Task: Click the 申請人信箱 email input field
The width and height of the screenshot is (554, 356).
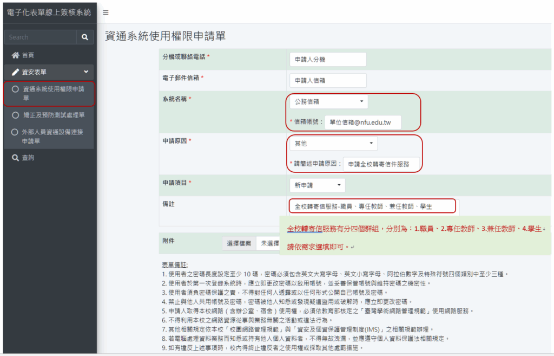Action: pos(327,80)
